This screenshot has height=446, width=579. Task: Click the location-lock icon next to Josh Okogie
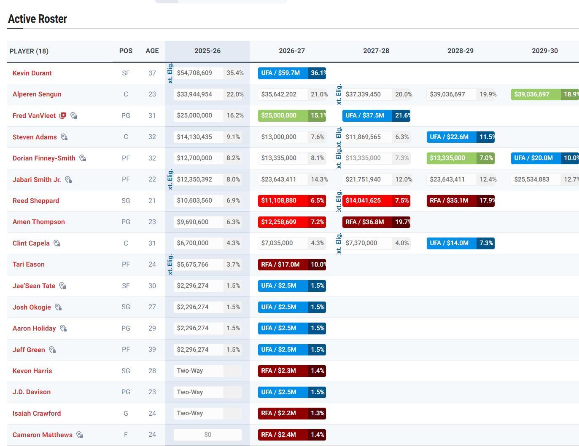[x=58, y=307]
